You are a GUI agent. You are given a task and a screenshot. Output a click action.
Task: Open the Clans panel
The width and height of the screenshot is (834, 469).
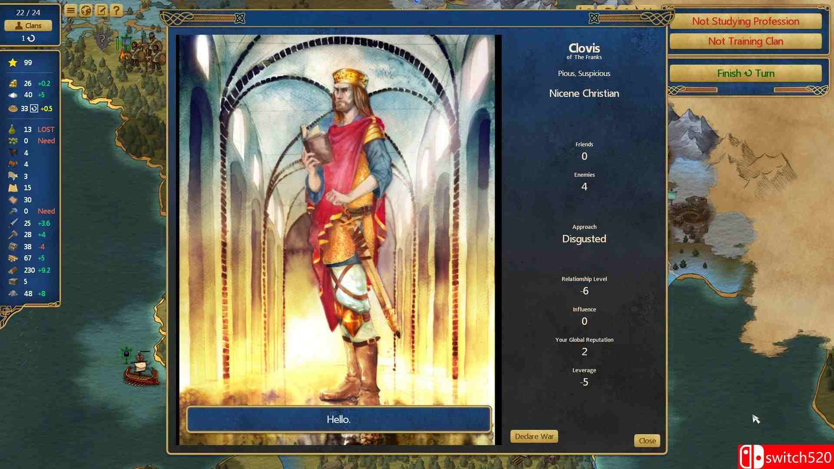click(28, 26)
